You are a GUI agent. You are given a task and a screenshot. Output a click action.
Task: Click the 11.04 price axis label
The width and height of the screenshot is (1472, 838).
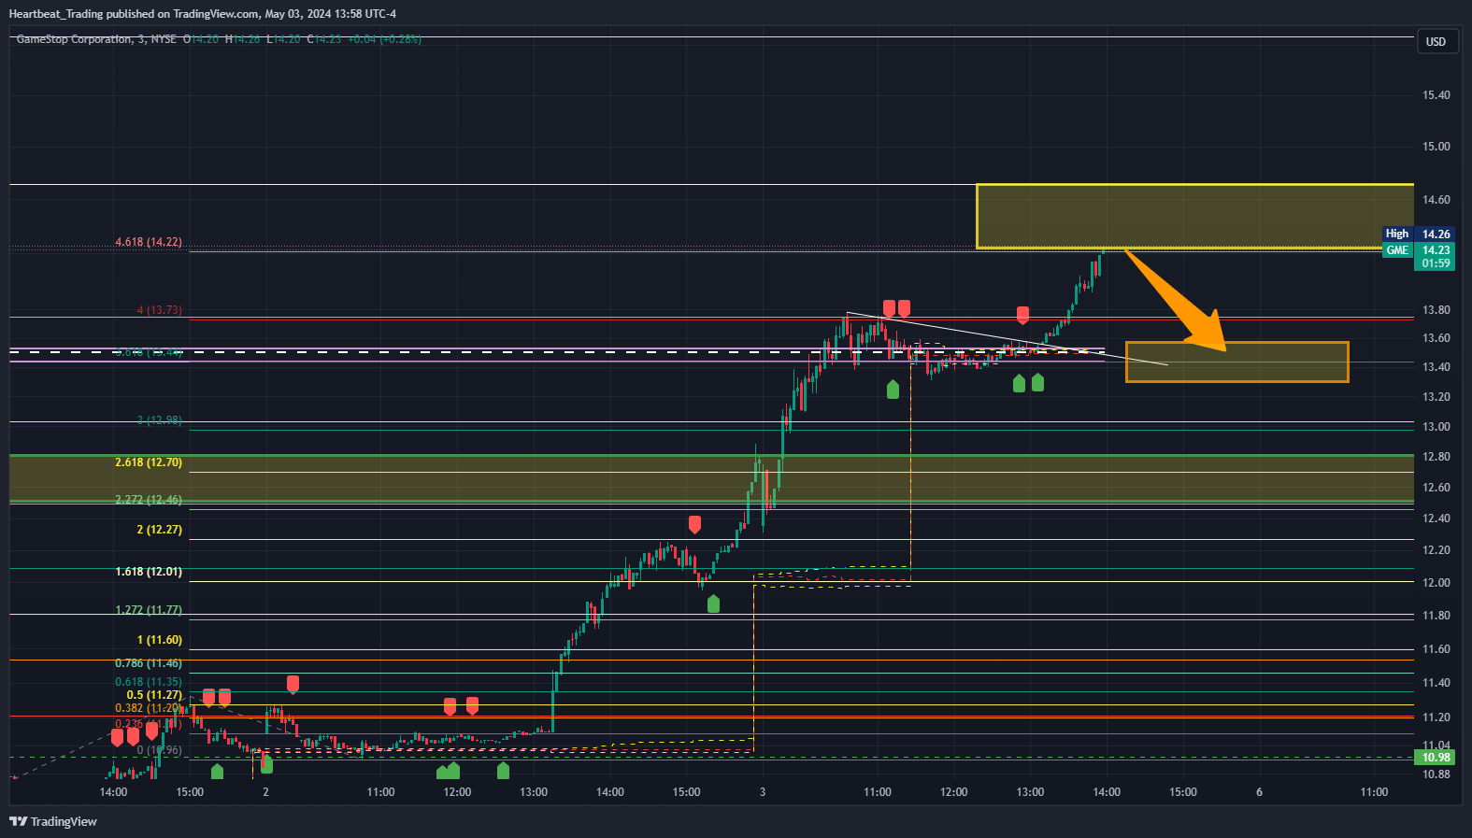tap(1436, 746)
